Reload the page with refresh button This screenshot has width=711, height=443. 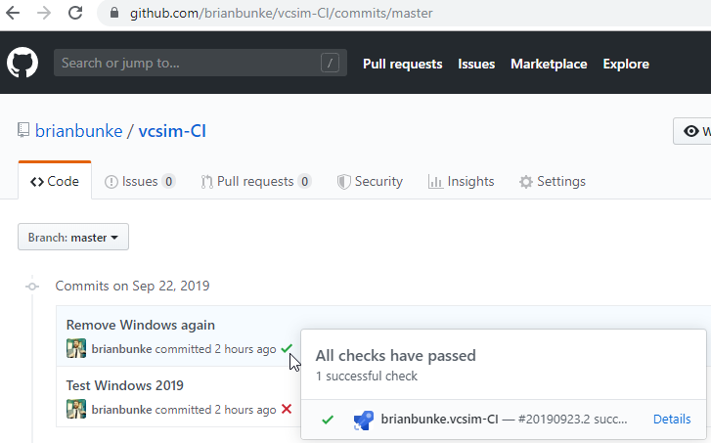click(76, 14)
